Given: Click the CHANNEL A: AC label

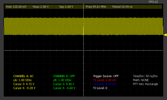Looking at the screenshot, I should click(x=23, y=76).
